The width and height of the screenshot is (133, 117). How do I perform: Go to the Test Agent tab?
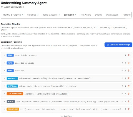tap(85, 15)
